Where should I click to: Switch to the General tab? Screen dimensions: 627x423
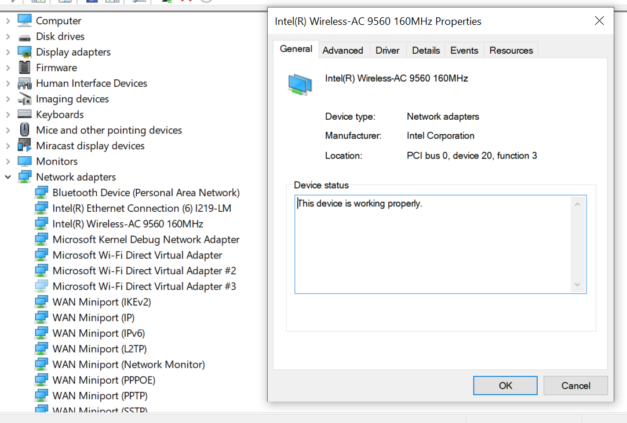296,49
